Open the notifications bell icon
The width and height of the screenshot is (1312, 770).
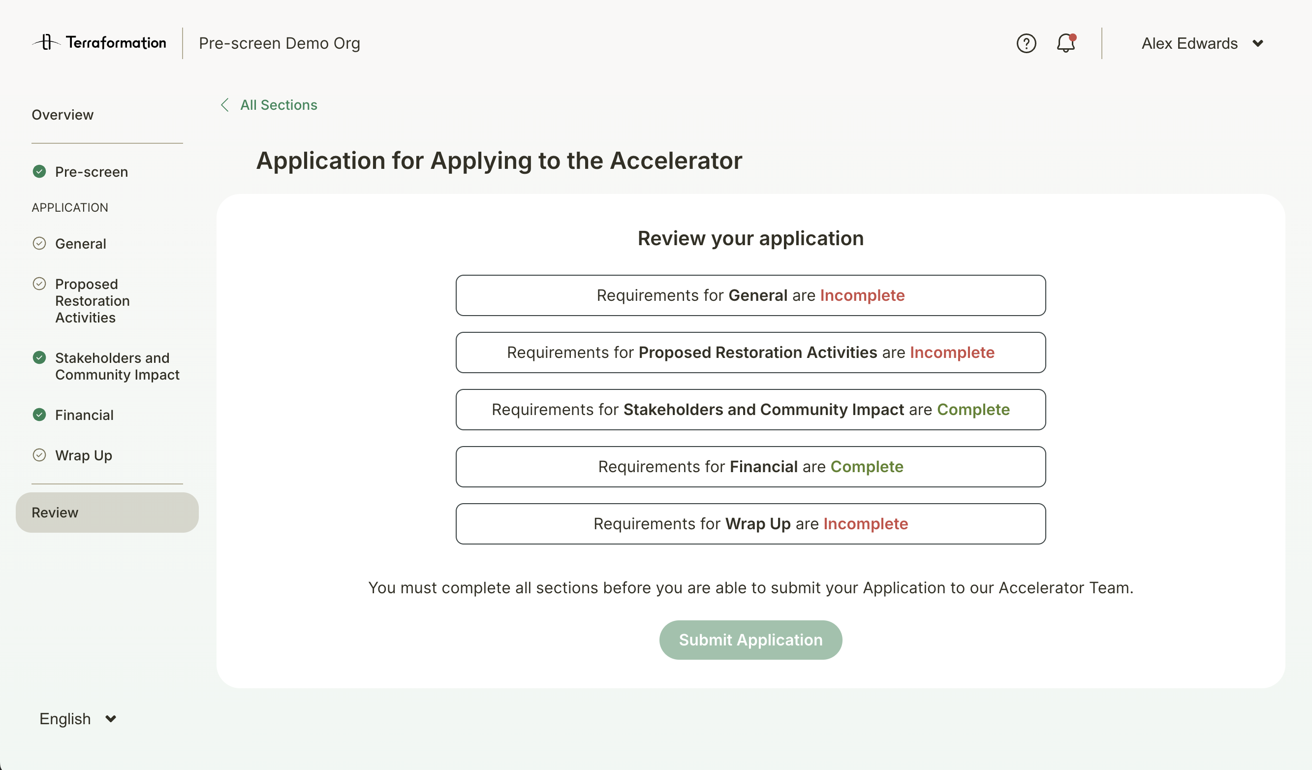tap(1065, 43)
